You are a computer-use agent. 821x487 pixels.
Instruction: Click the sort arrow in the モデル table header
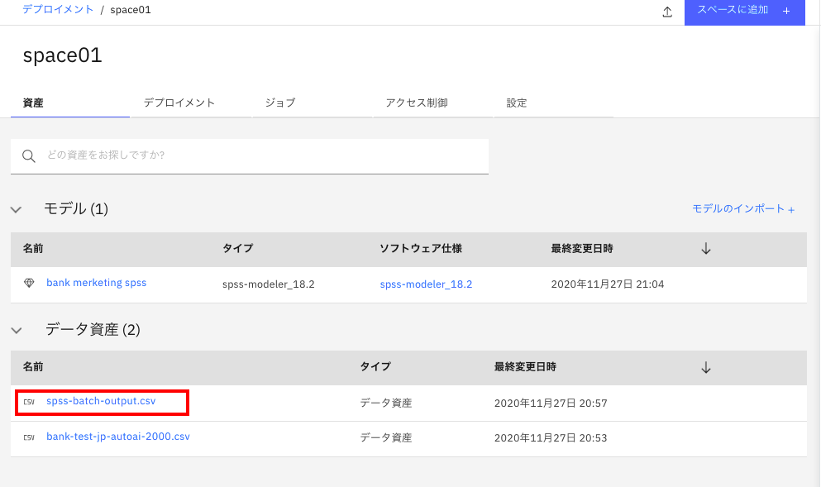point(706,249)
